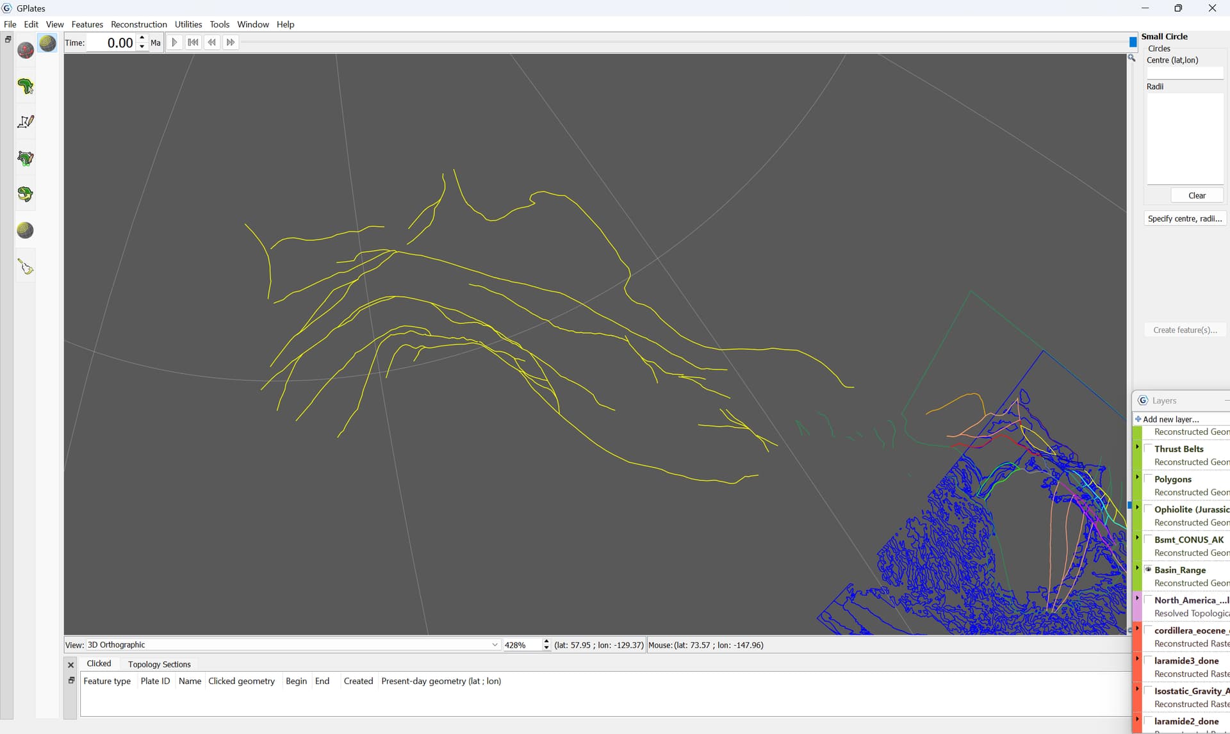Toggle visibility of the North_America topology layer
The height and width of the screenshot is (734, 1230).
click(1149, 599)
